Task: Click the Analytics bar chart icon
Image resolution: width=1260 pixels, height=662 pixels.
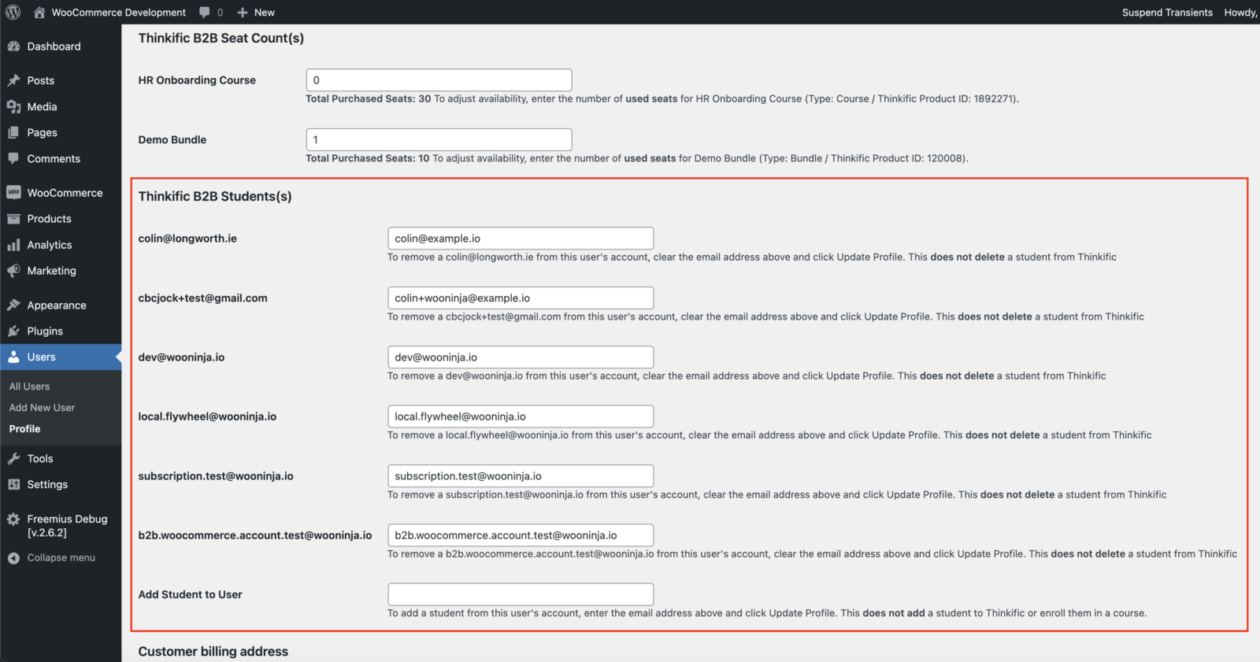Action: [x=13, y=245]
